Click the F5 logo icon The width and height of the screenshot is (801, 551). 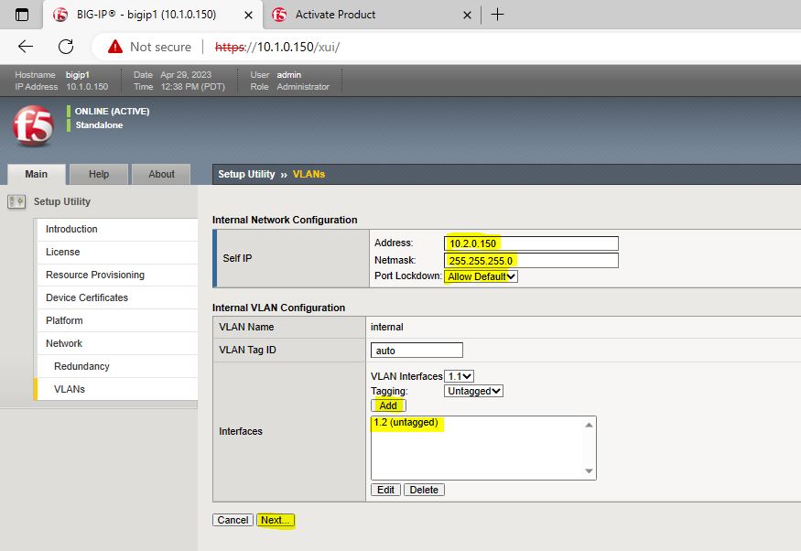pyautogui.click(x=33, y=126)
